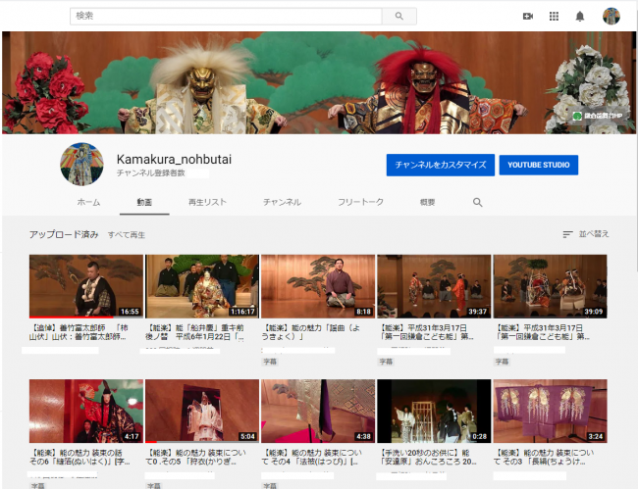
Task: Open the 並べ替え sort dropdown
Action: click(586, 234)
